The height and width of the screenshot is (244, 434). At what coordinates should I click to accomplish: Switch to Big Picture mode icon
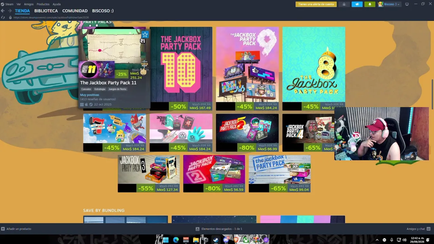pyautogui.click(x=407, y=4)
